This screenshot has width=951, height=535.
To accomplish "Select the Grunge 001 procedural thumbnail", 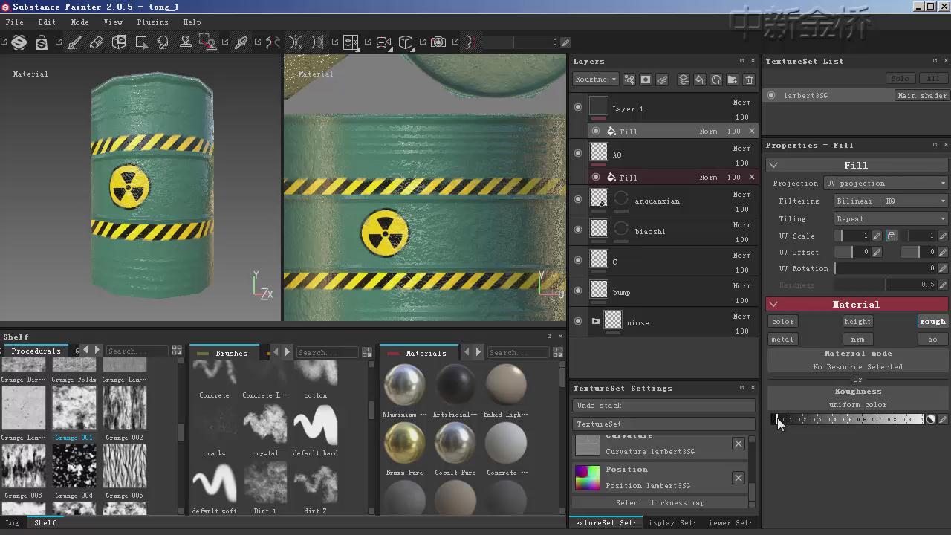I will click(74, 409).
